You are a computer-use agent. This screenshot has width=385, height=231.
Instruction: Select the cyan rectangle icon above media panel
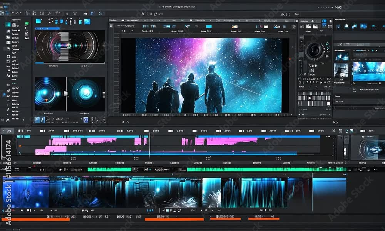pyautogui.click(x=38, y=21)
